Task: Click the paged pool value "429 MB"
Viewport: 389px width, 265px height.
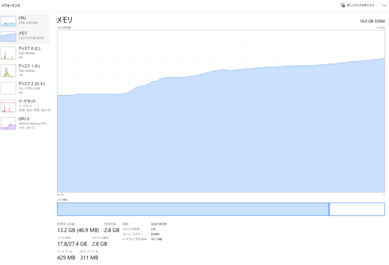Action: pyautogui.click(x=66, y=258)
